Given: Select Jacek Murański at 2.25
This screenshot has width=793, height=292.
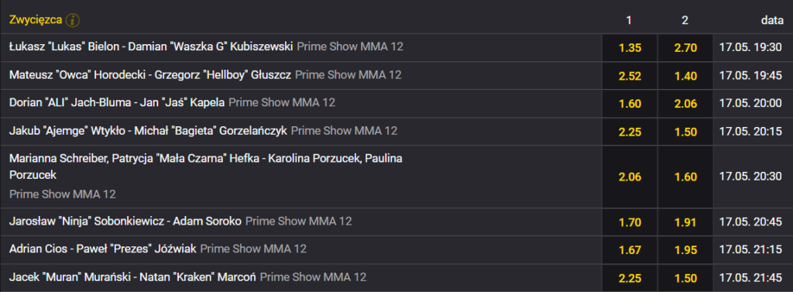Looking at the screenshot, I should click(x=630, y=278).
